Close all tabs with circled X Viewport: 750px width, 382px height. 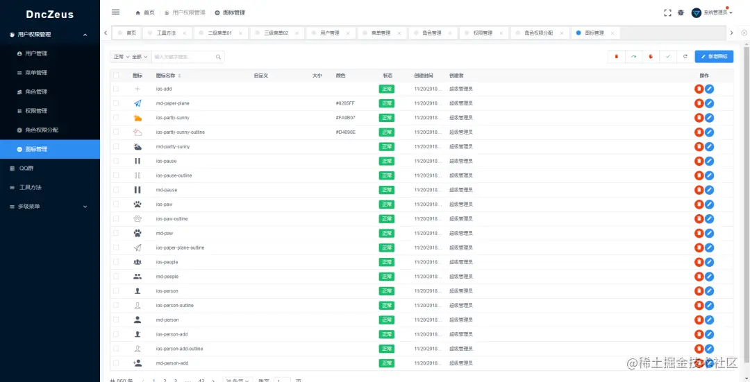744,33
